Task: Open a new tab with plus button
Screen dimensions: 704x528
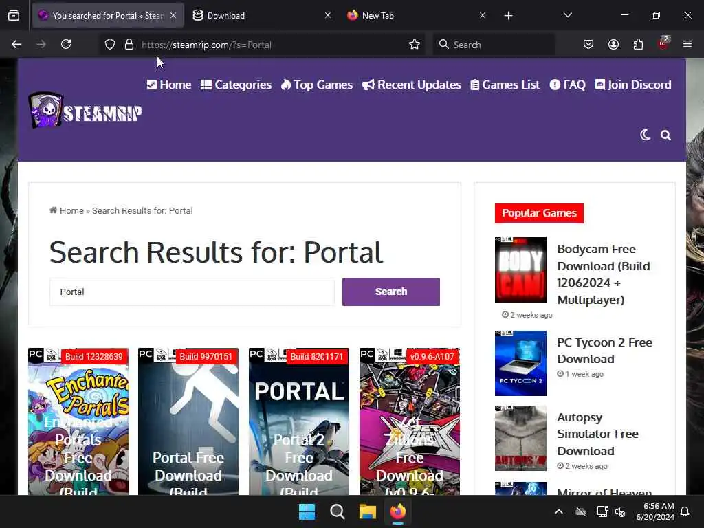Action: pyautogui.click(x=508, y=16)
